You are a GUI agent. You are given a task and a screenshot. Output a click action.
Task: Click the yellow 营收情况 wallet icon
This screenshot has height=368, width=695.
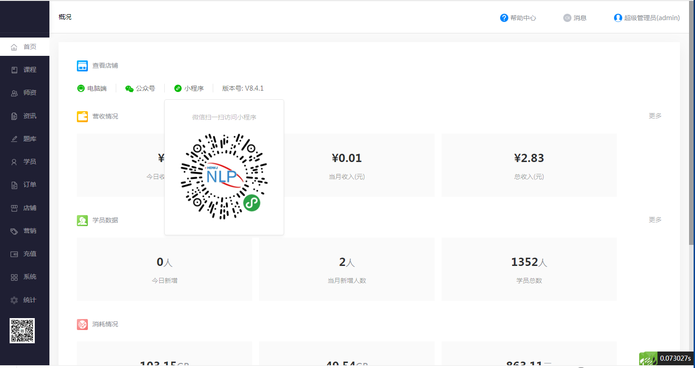tap(82, 117)
